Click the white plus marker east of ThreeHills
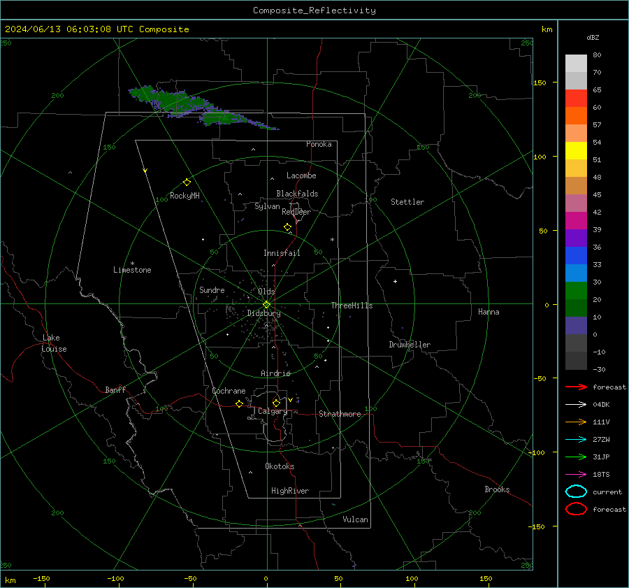 tap(395, 281)
